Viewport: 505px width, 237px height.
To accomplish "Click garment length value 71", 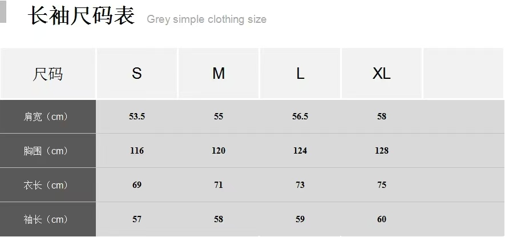I will point(219,185).
